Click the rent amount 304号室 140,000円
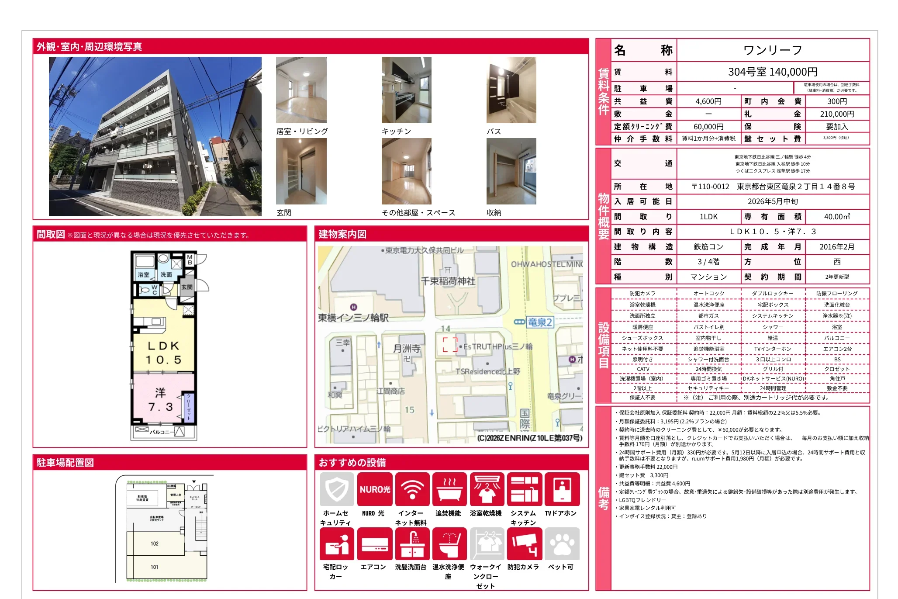This screenshot has height=599, width=898. pos(772,72)
